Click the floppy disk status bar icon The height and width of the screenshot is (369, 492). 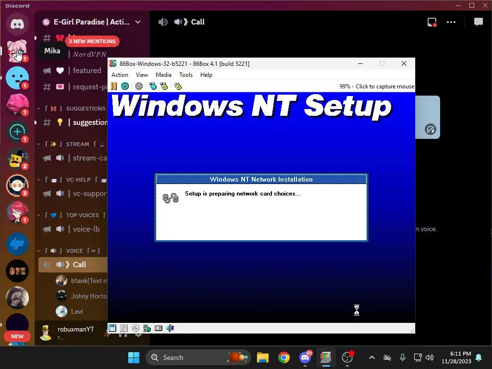[x=112, y=328]
